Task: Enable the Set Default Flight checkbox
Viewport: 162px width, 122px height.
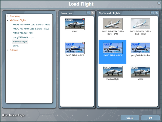Action: pyautogui.click(x=3, y=115)
